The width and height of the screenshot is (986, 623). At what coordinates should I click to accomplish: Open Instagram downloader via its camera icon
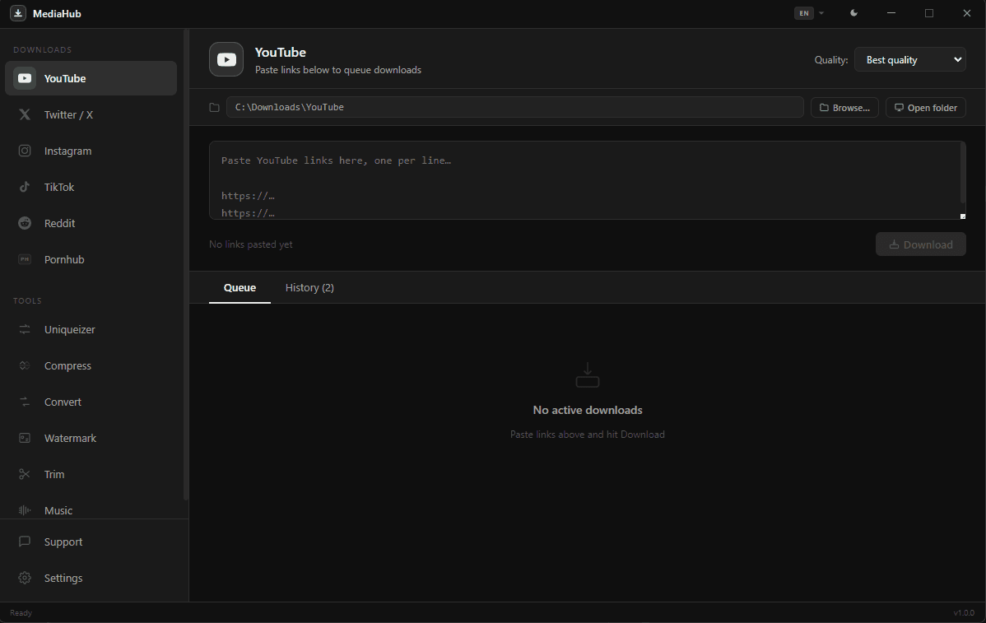[25, 151]
